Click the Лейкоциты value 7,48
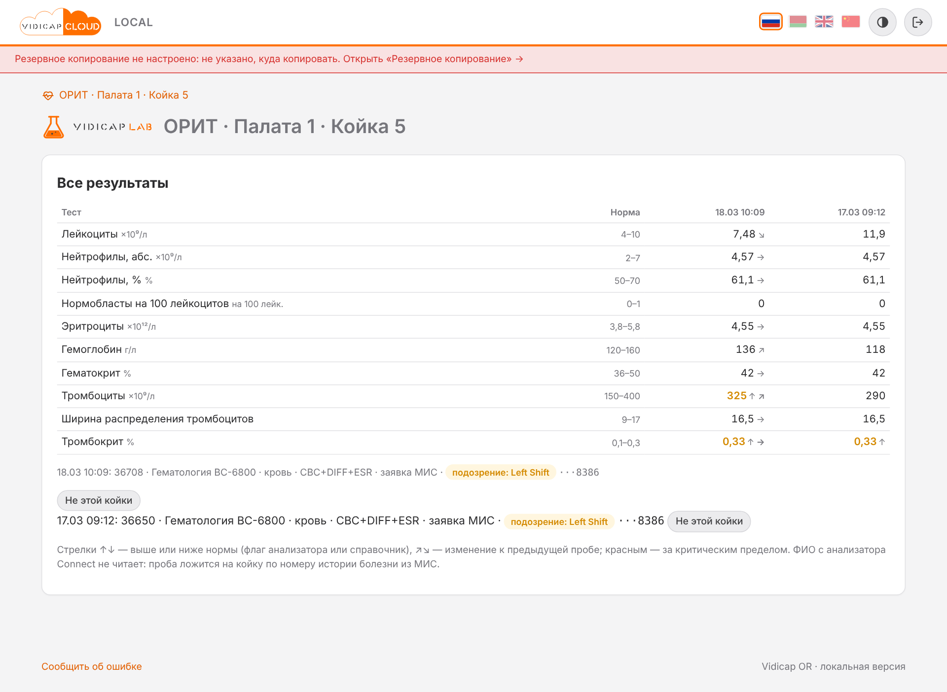 coord(744,234)
